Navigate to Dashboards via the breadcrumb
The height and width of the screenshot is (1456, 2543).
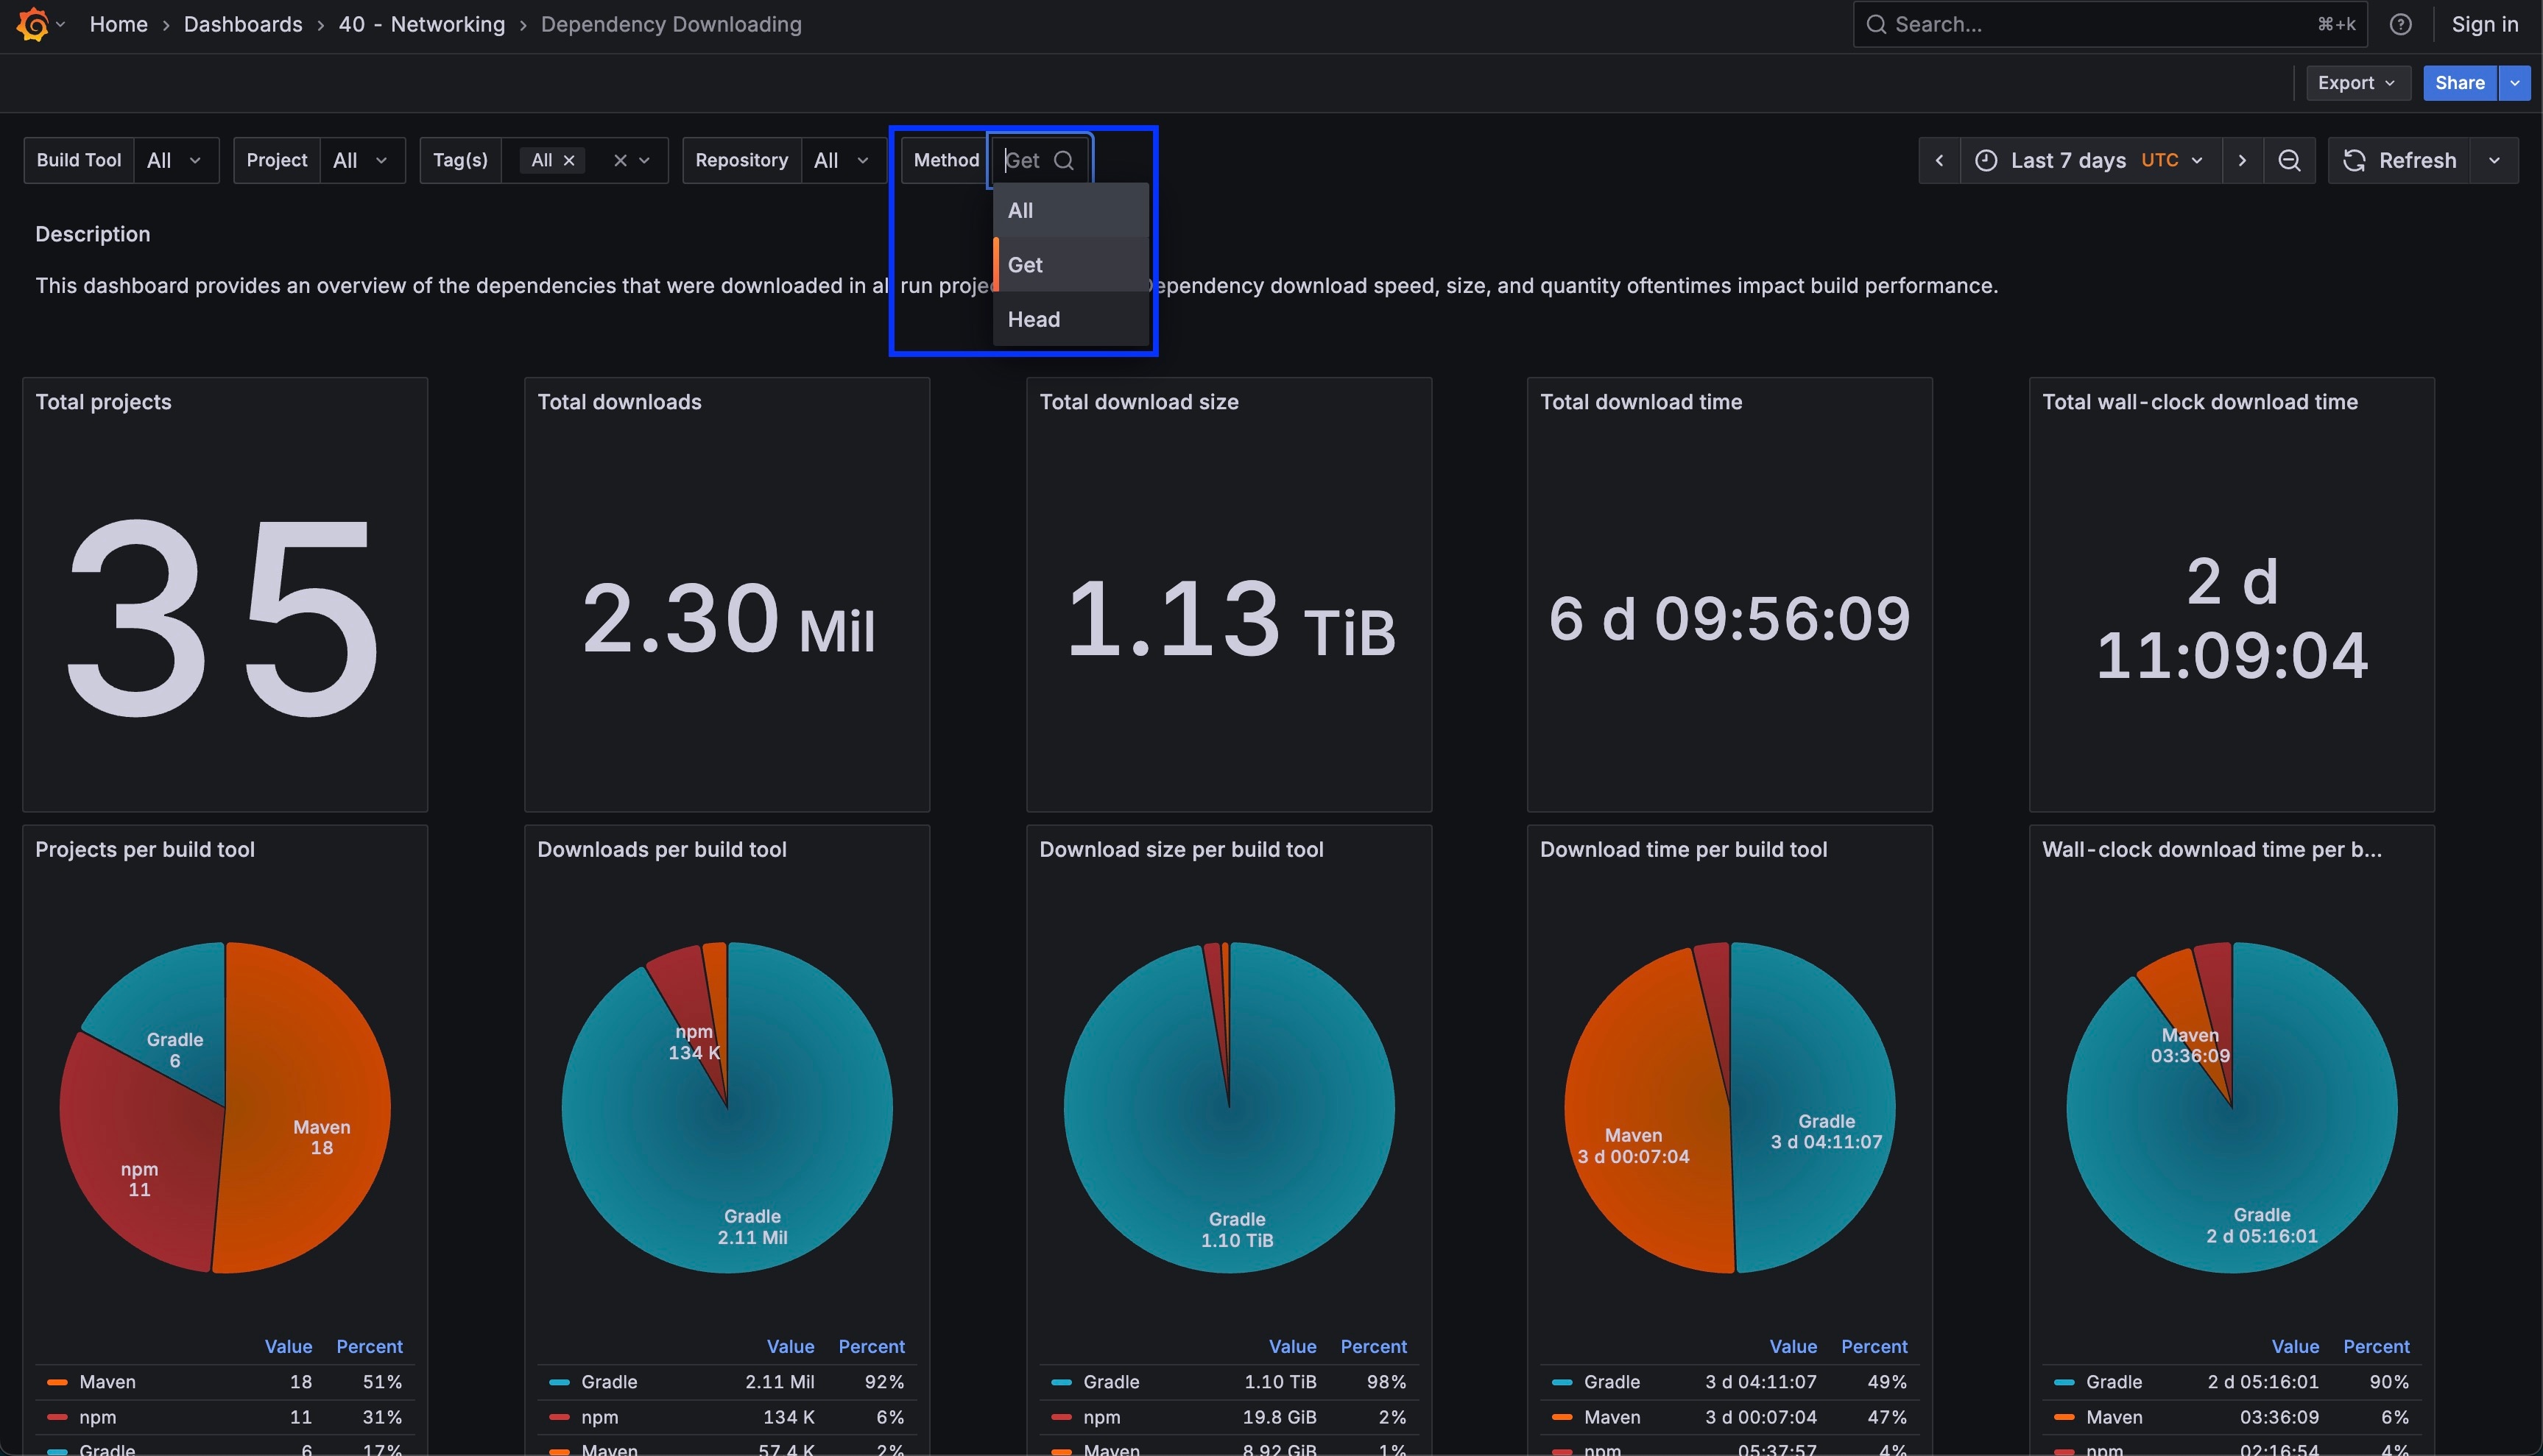click(x=242, y=24)
